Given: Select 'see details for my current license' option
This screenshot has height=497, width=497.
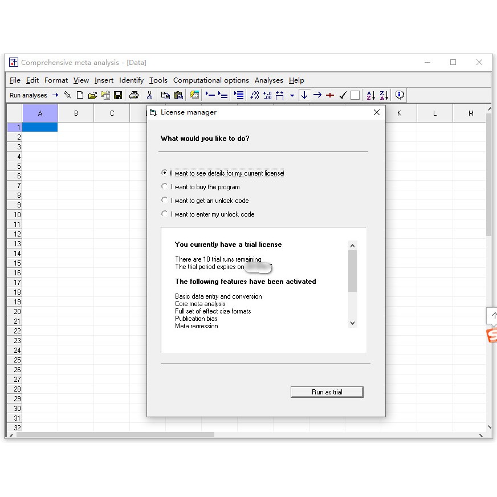Looking at the screenshot, I should (223, 173).
